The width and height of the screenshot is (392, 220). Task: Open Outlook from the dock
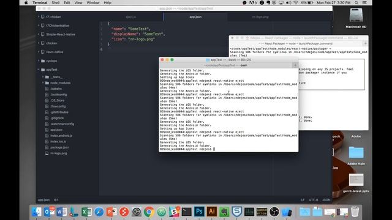point(49,212)
